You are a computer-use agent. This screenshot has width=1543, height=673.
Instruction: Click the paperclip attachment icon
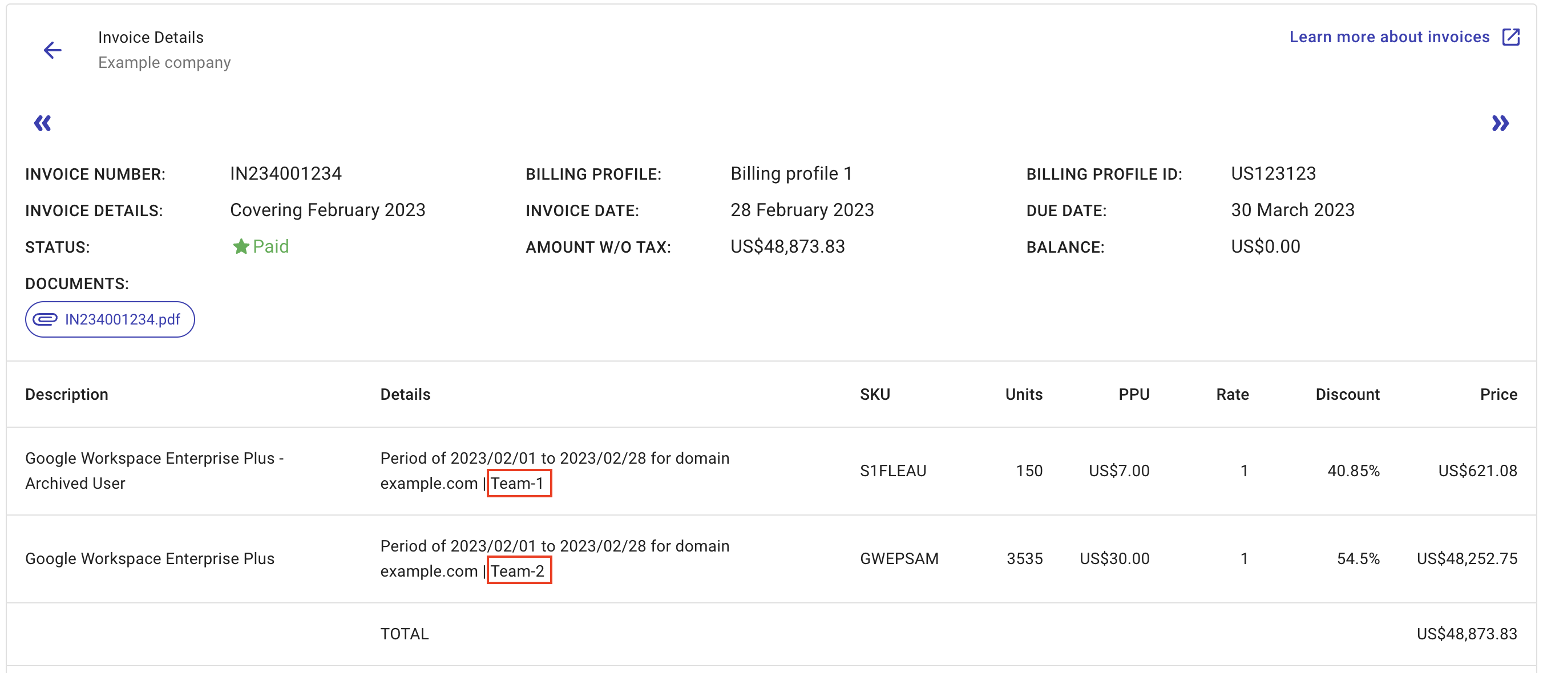pyautogui.click(x=45, y=319)
